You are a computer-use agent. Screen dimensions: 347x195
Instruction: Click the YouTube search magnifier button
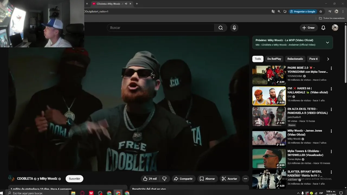pos(221,28)
